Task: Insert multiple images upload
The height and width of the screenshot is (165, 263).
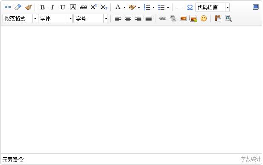Action: tap(193, 18)
